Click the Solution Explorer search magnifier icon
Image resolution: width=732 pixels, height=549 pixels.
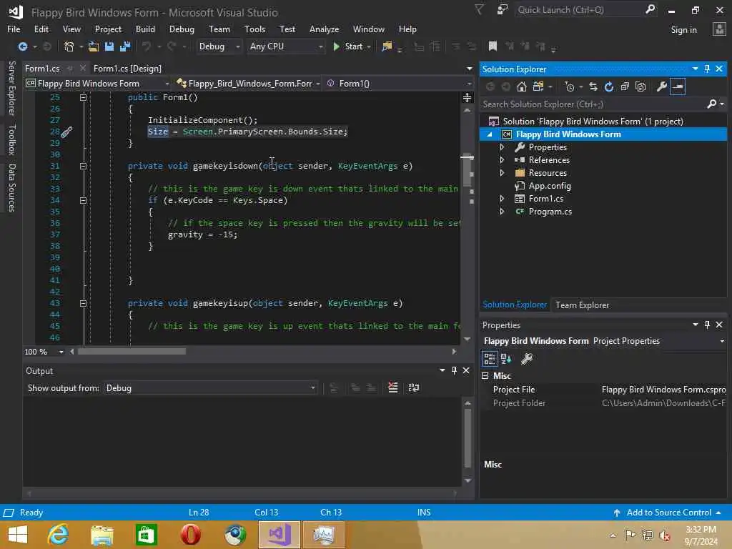pos(711,104)
